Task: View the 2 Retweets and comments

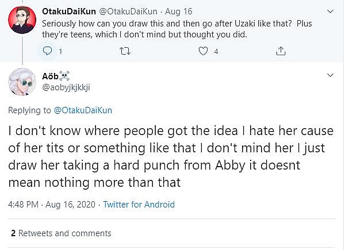Action: (60, 233)
